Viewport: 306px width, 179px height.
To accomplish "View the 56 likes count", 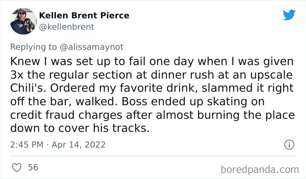I will [x=33, y=167].
